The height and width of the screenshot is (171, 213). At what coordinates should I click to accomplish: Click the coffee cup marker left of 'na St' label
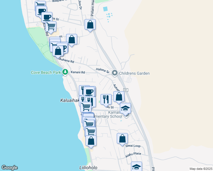(47, 17)
